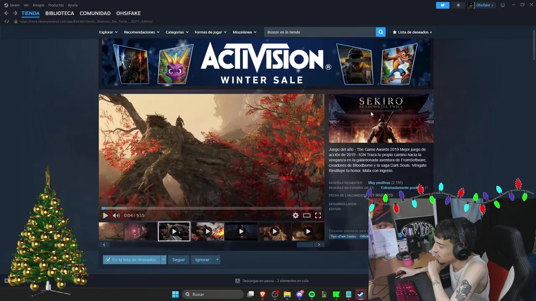Enable theater mode on the trailer

coord(307,215)
